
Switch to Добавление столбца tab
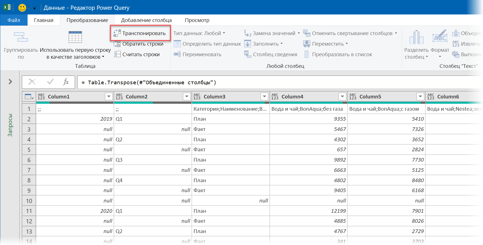[146, 20]
